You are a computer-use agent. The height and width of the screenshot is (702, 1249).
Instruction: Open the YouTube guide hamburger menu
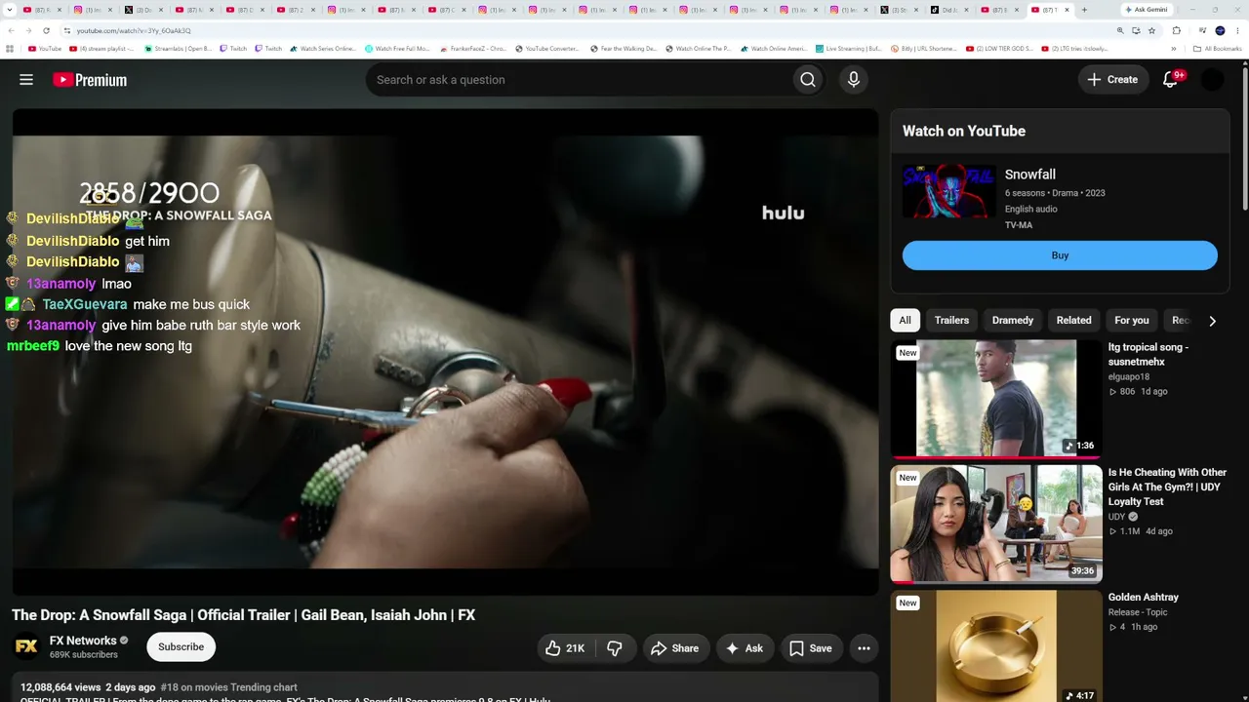coord(26,80)
